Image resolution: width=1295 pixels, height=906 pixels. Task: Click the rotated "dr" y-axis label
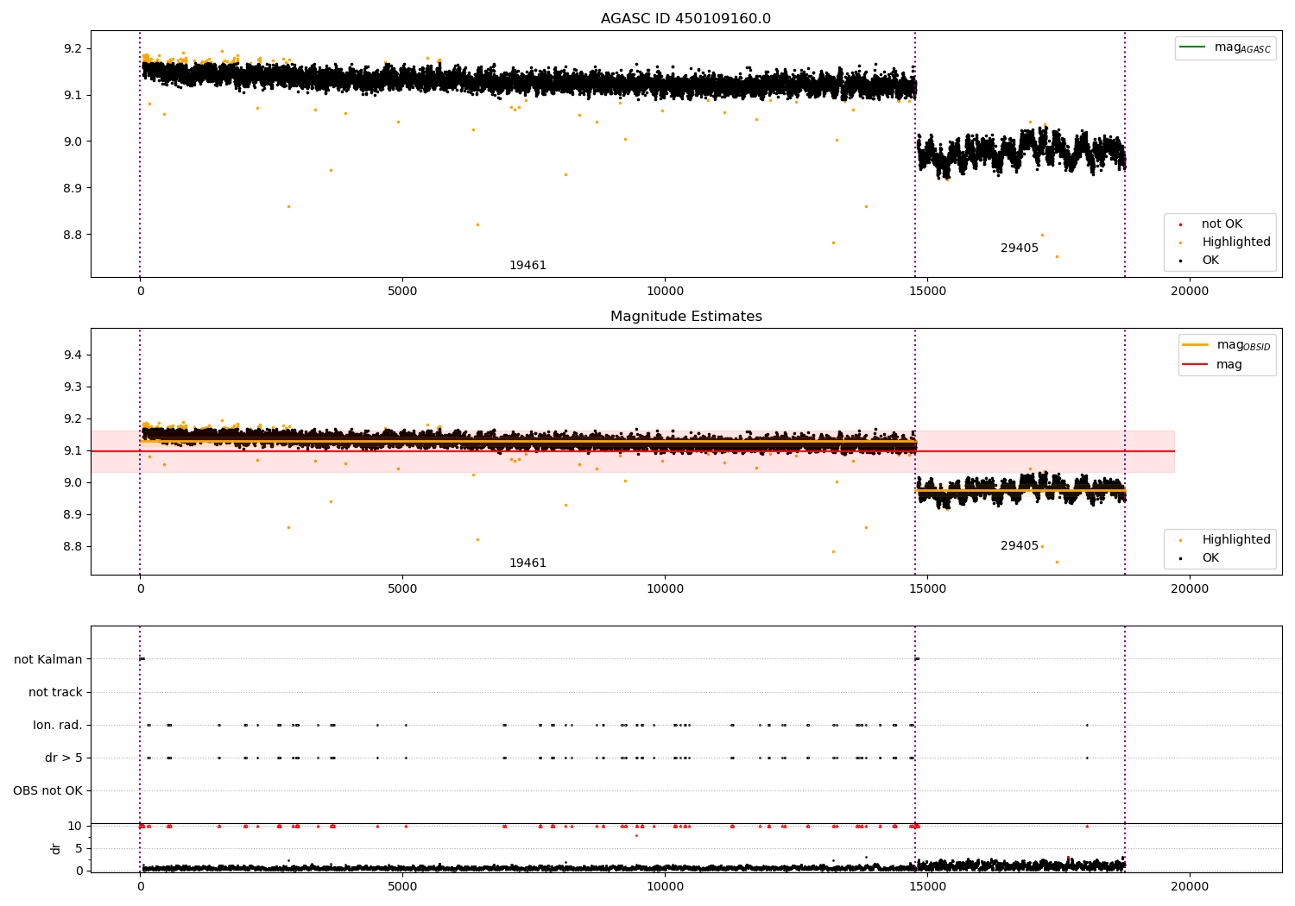[x=56, y=848]
